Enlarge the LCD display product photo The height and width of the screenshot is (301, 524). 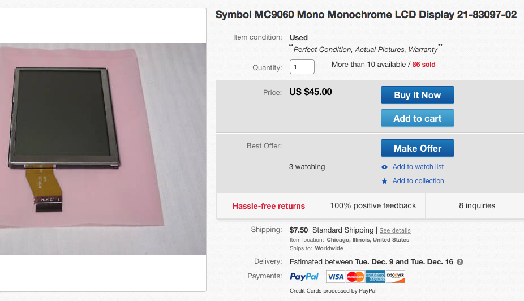coord(102,149)
